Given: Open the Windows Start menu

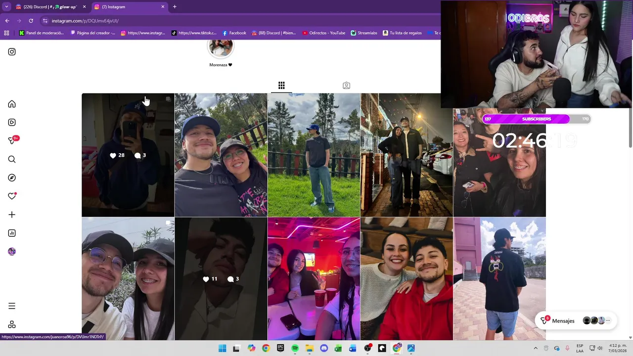Looking at the screenshot, I should pyautogui.click(x=222, y=348).
